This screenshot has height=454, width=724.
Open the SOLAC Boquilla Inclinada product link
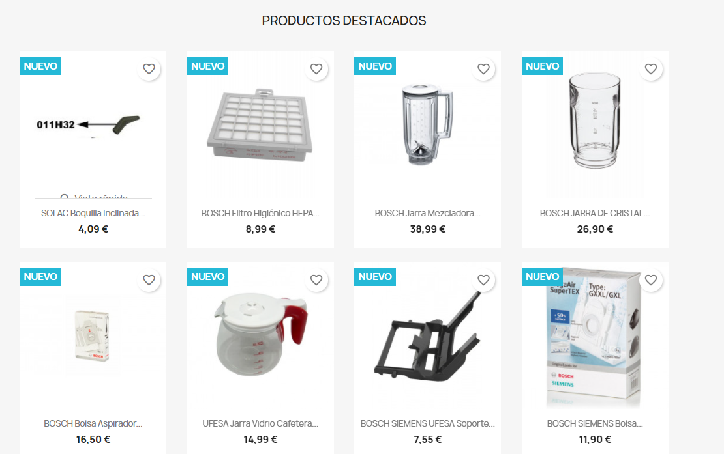pos(93,214)
